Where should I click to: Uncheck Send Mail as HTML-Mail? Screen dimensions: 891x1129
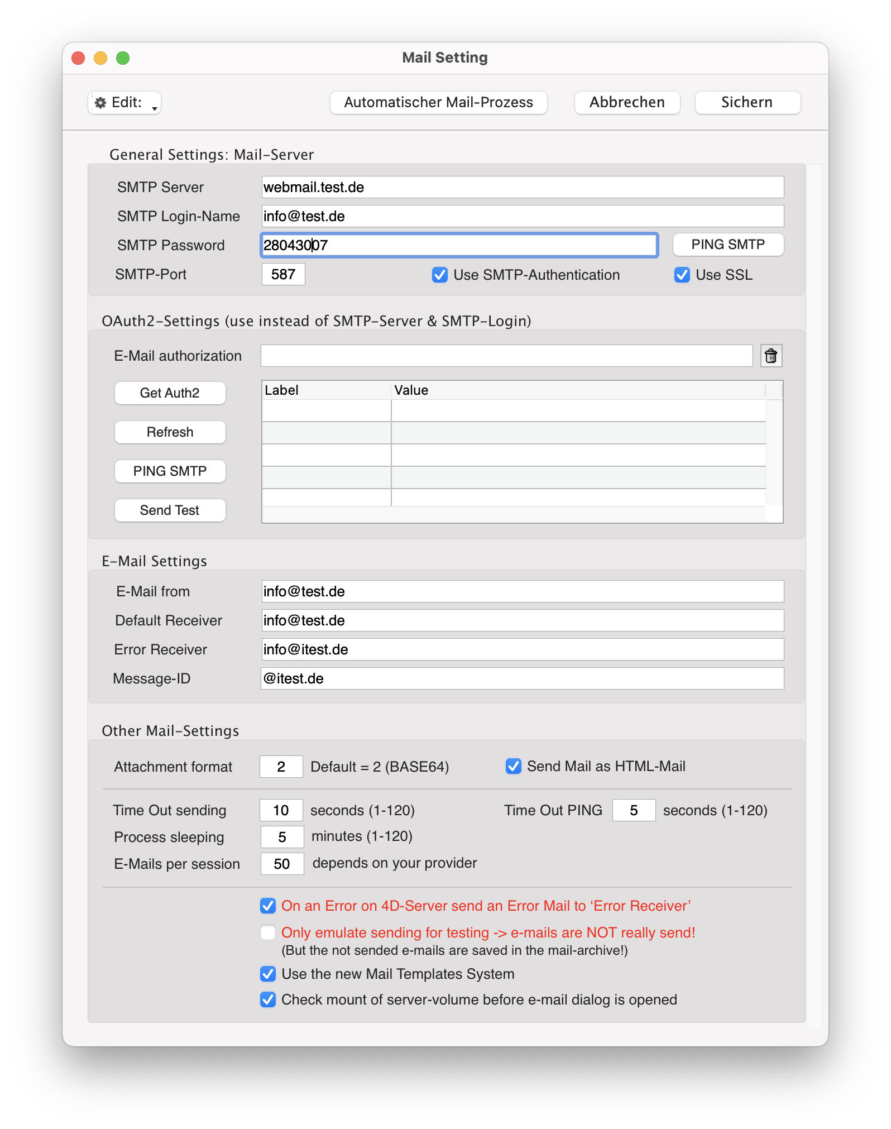[513, 766]
